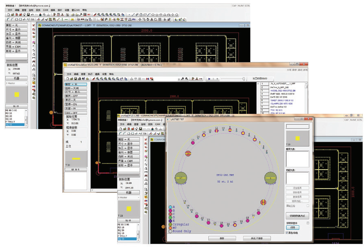Click New file icon in back cncKad window
Screen dimensions: 364x247
coord(9,15)
